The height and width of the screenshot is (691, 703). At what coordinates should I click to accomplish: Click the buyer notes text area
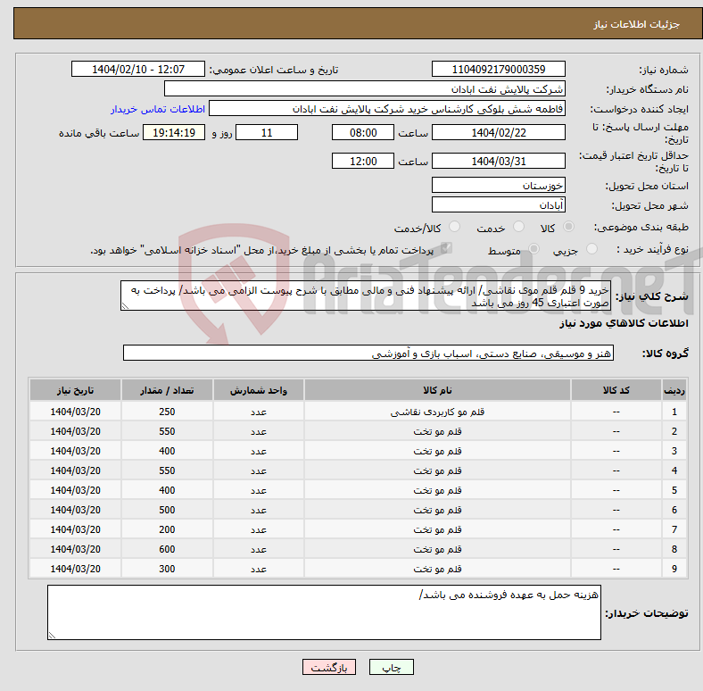click(324, 612)
